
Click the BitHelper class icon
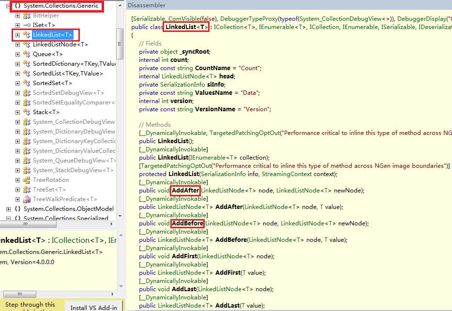pos(27,15)
